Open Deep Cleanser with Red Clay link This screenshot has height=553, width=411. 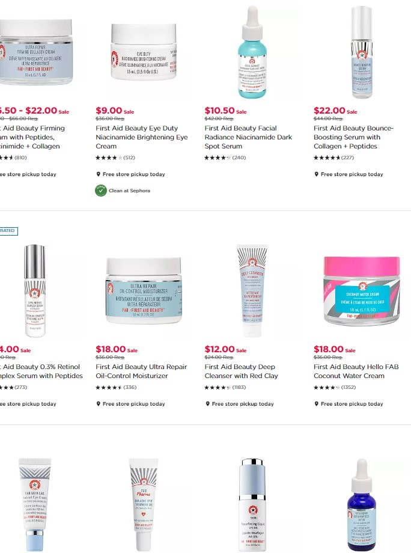pyautogui.click(x=241, y=371)
